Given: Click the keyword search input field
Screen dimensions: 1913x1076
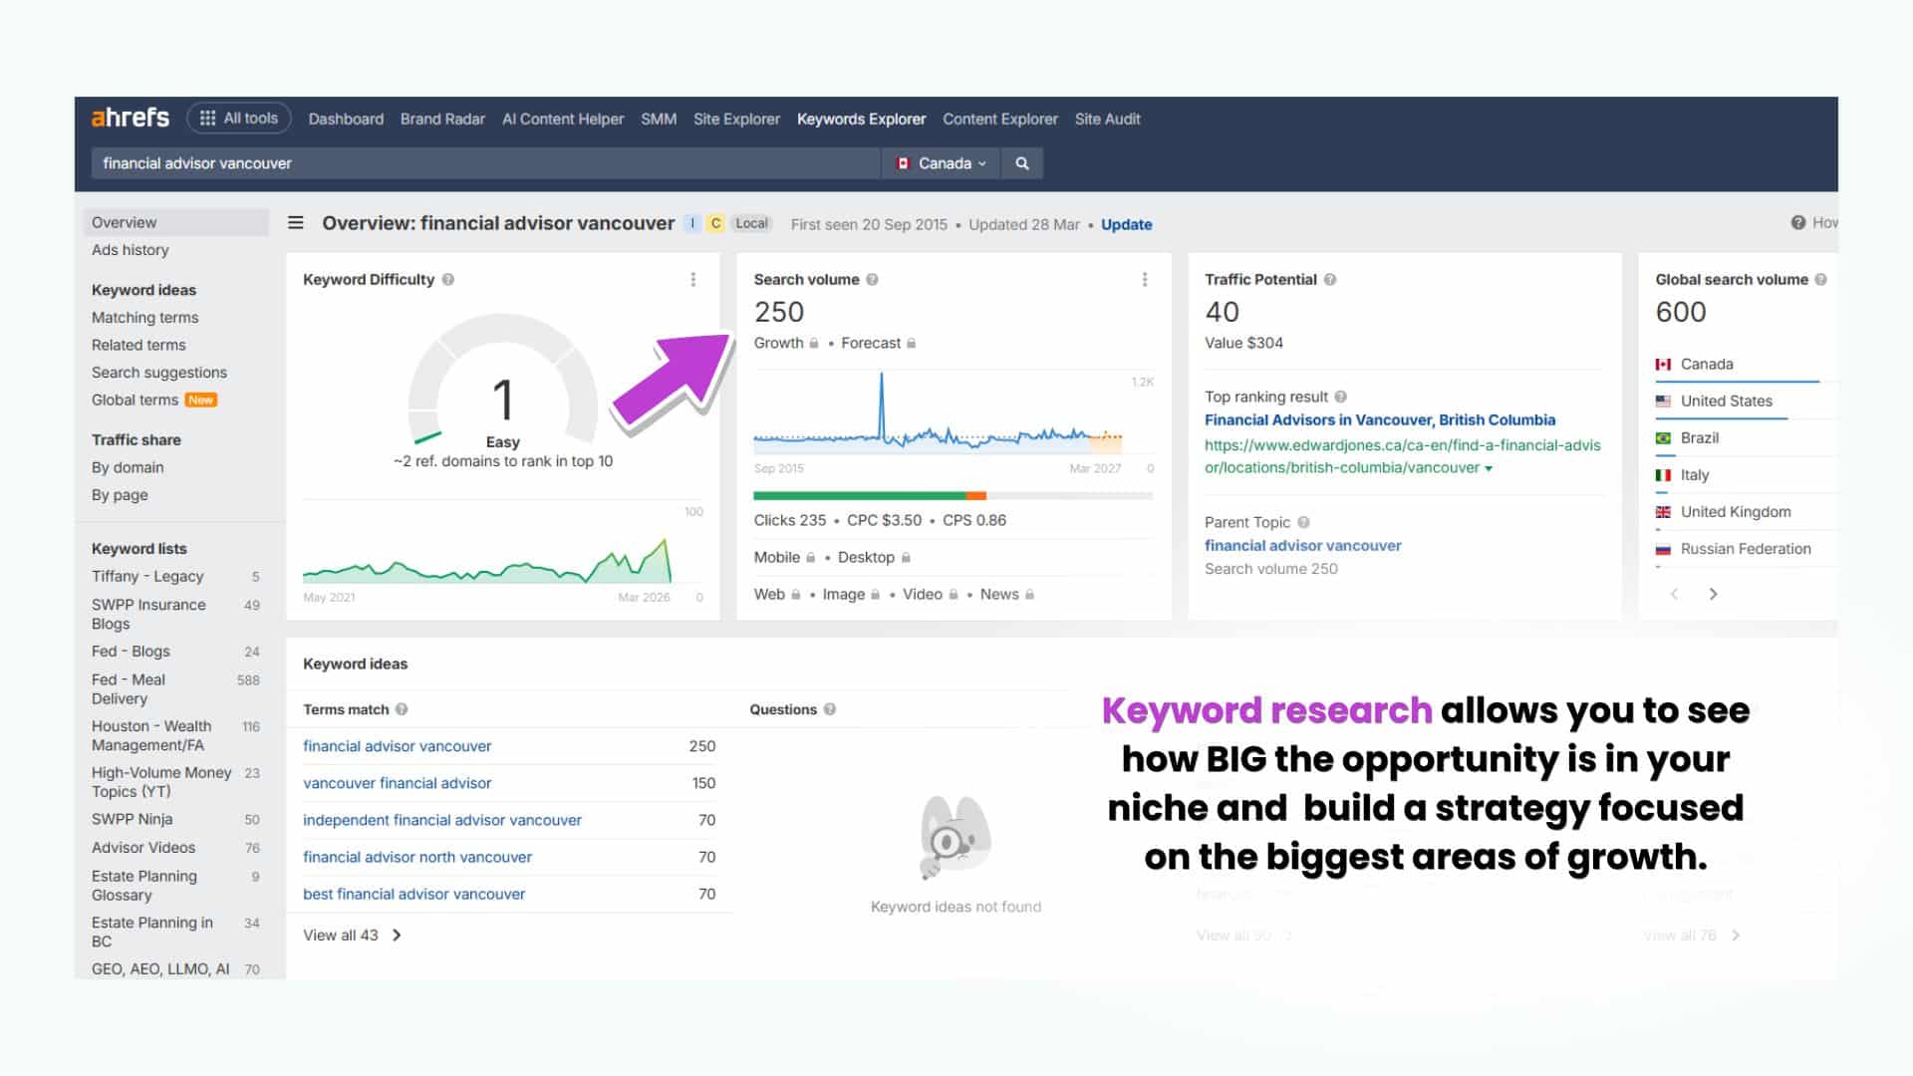Looking at the screenshot, I should point(488,162).
